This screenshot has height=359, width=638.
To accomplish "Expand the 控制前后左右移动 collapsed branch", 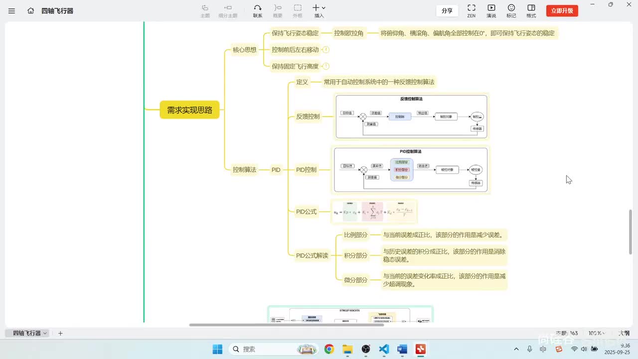I will [x=326, y=49].
